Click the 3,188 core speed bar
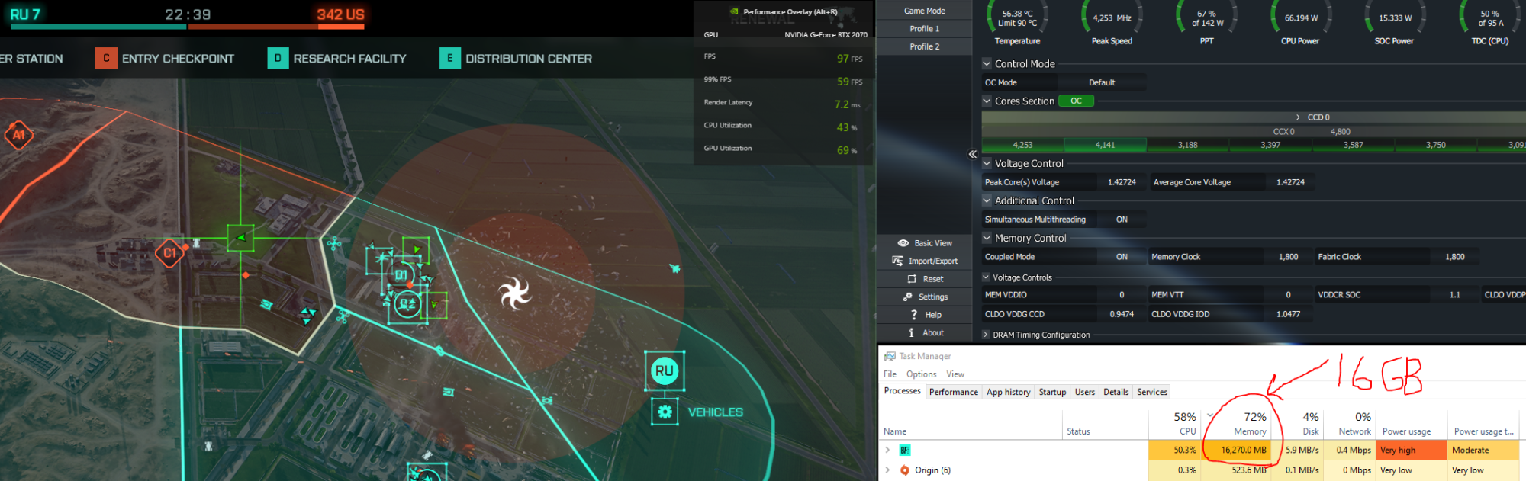The image size is (1526, 481). tap(1187, 145)
